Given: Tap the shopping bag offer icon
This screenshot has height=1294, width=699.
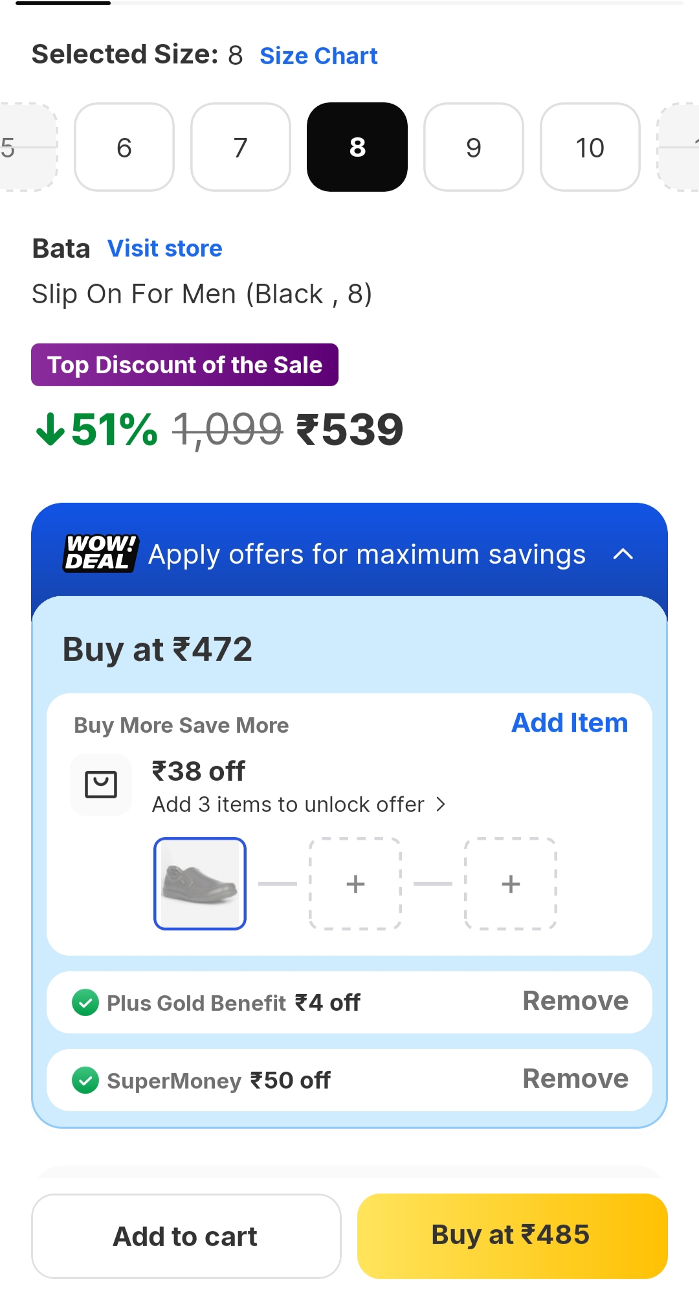Looking at the screenshot, I should point(101,784).
